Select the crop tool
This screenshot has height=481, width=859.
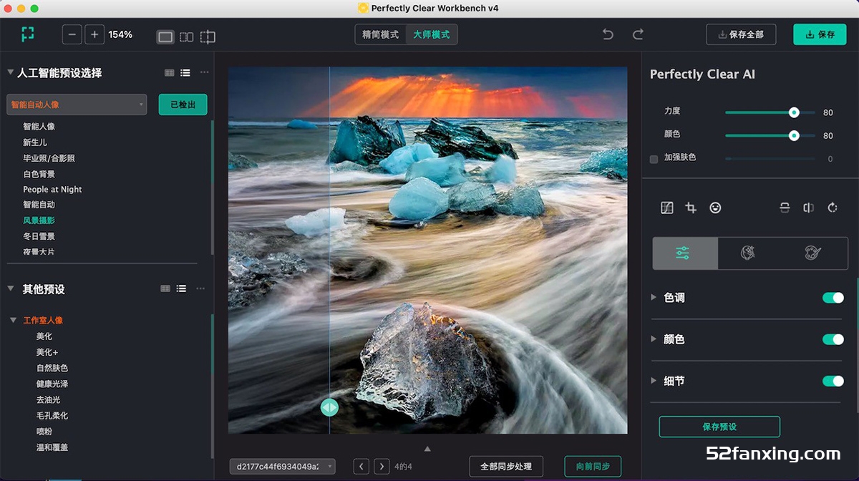click(691, 208)
